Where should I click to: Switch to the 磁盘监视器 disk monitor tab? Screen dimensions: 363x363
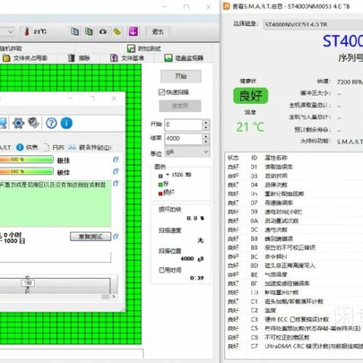(184, 58)
